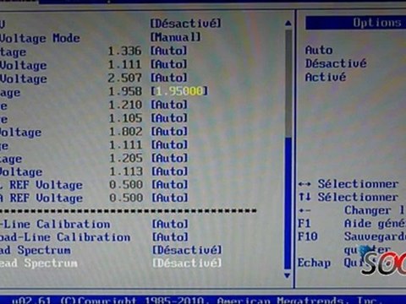406x304 pixels.
Task: Open the [Auto] setting beside 1.113
Action: (x=170, y=171)
